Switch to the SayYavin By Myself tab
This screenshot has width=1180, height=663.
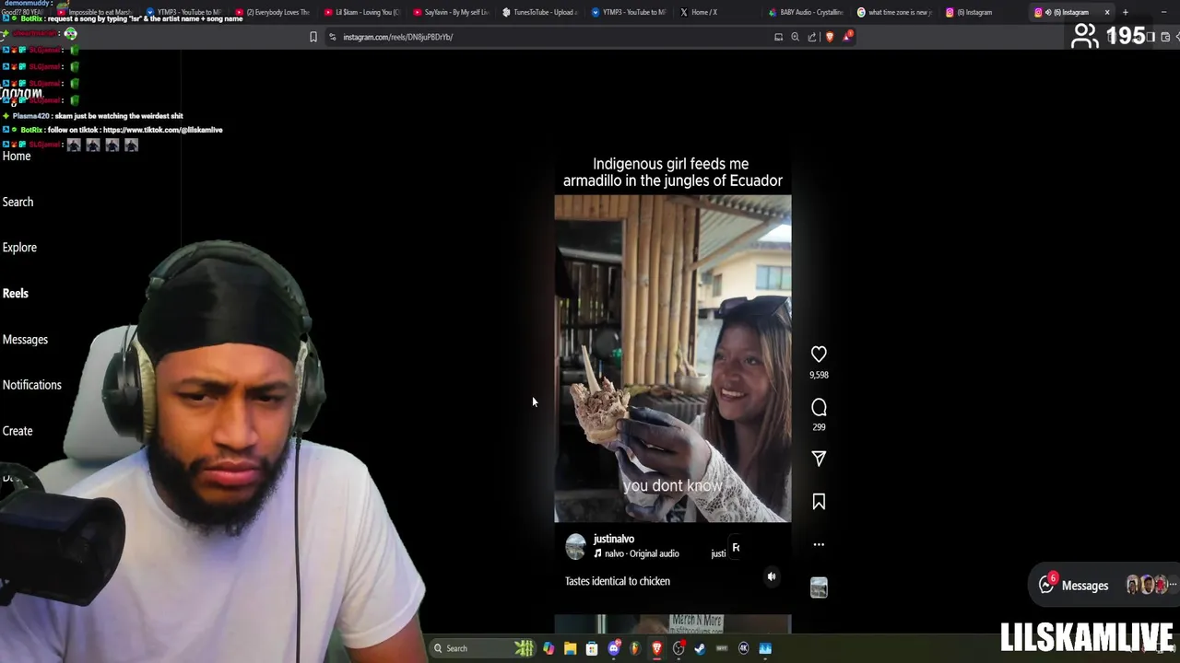pos(450,12)
